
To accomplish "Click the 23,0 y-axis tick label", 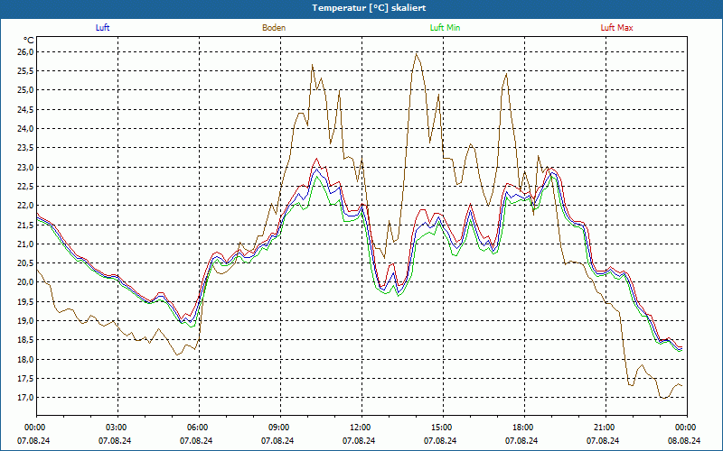I will (24, 167).
